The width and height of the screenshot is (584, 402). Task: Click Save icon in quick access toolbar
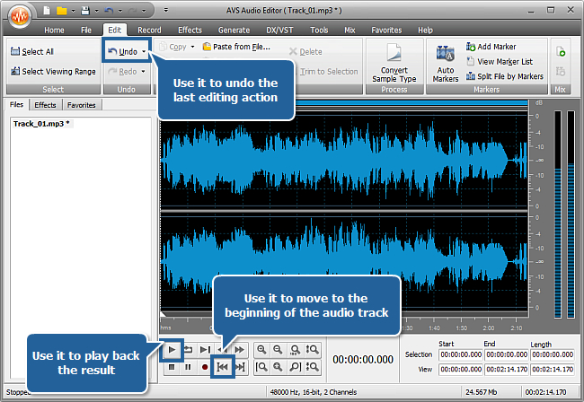point(85,11)
